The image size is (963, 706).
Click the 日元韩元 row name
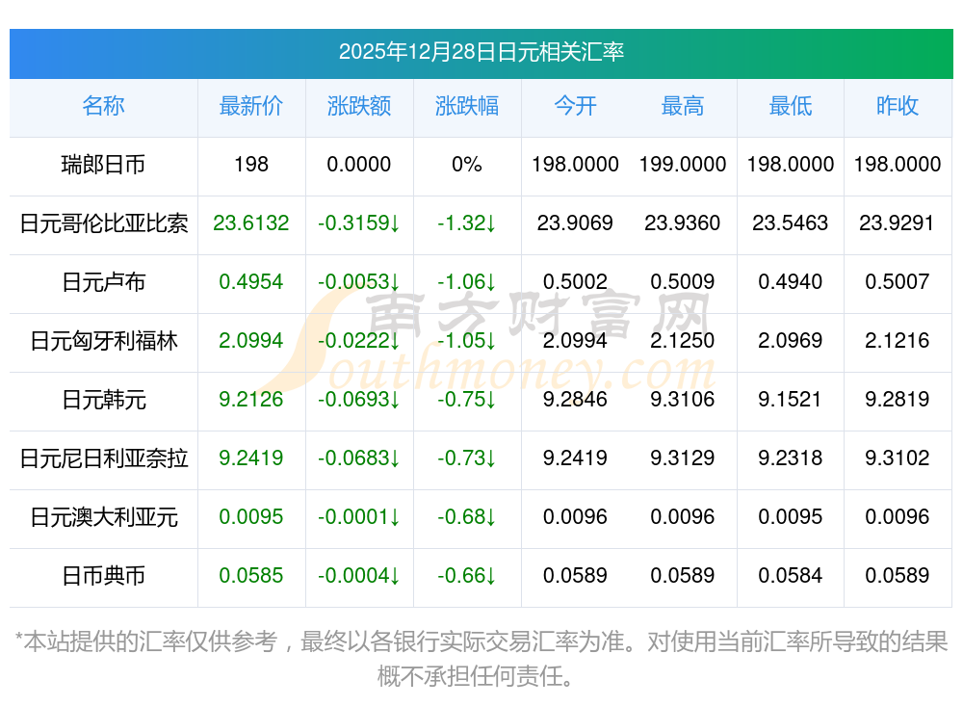click(x=103, y=400)
